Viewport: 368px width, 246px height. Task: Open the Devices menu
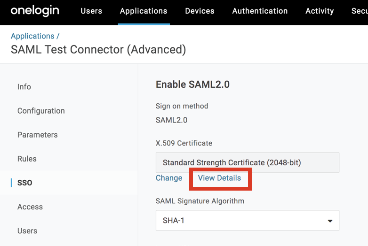[x=200, y=11]
